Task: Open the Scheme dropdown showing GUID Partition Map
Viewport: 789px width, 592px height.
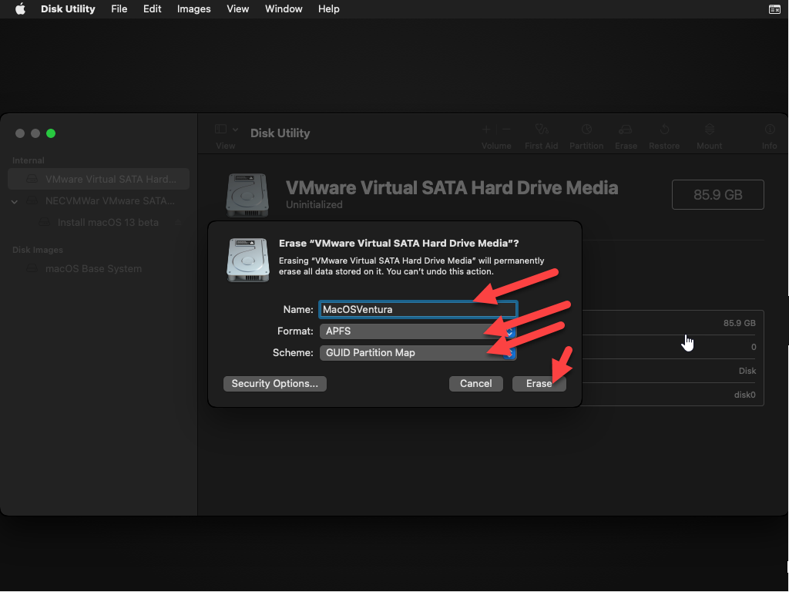Action: tap(417, 353)
